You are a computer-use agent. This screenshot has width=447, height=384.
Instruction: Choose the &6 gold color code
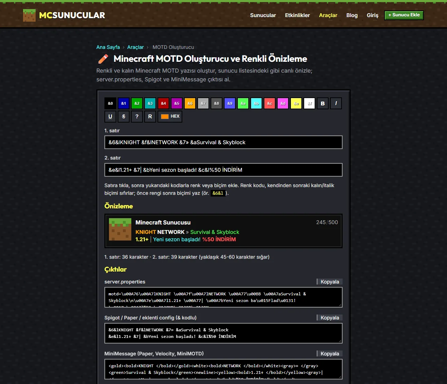coord(190,103)
